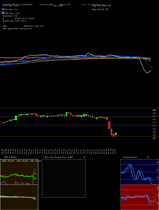
Task: Click the 'ADX signal: SELL Slowing @ 8%' text
Action: [x=17, y=29]
